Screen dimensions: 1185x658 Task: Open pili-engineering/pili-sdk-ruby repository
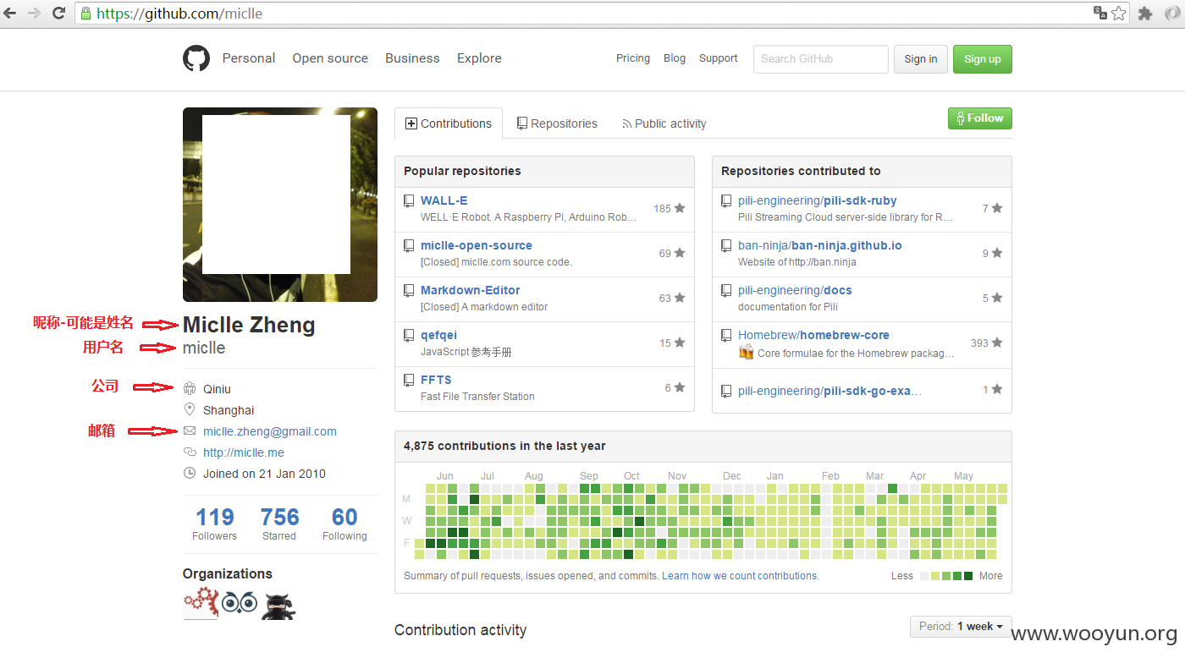(x=818, y=200)
